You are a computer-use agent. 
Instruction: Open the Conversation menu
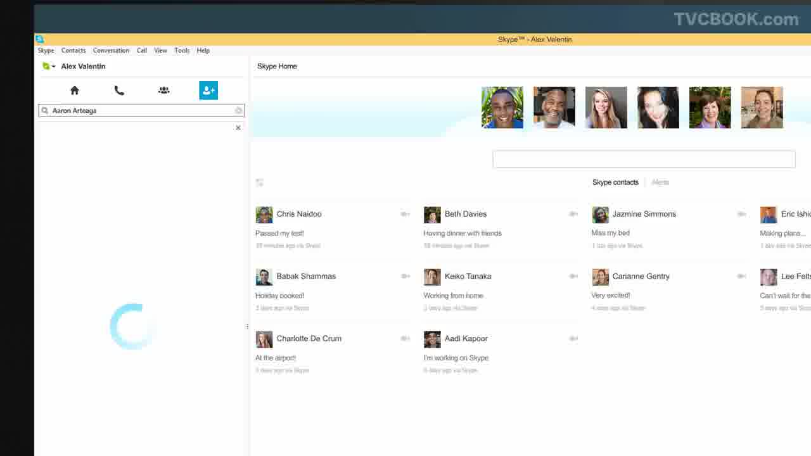click(111, 50)
